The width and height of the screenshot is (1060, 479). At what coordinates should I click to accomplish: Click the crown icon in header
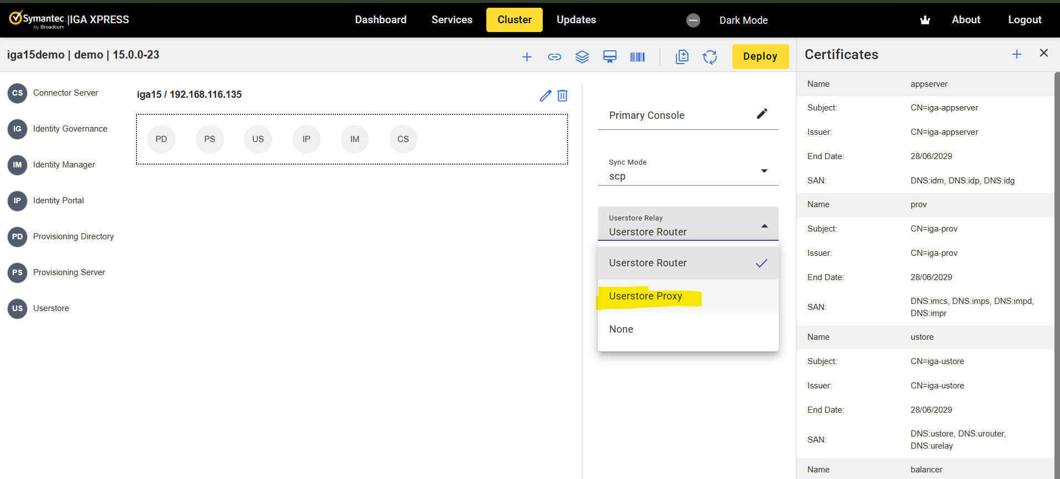(x=925, y=20)
